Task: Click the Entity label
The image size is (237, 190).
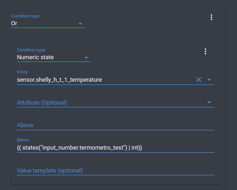Action: point(23,72)
